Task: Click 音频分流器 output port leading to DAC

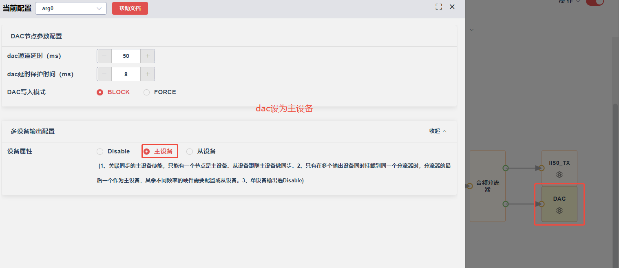Action: tap(506, 204)
